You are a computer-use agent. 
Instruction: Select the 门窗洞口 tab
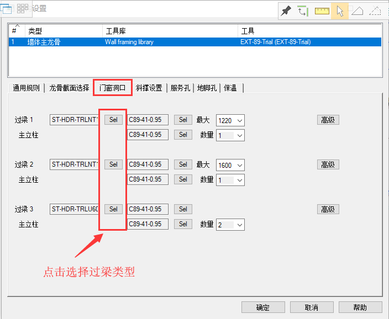(112, 88)
